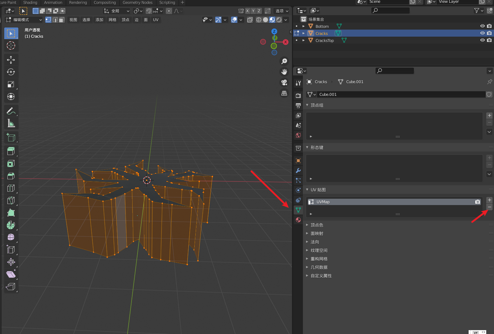Image resolution: width=494 pixels, height=334 pixels.
Task: Open the Render properties tab
Action: 298,95
